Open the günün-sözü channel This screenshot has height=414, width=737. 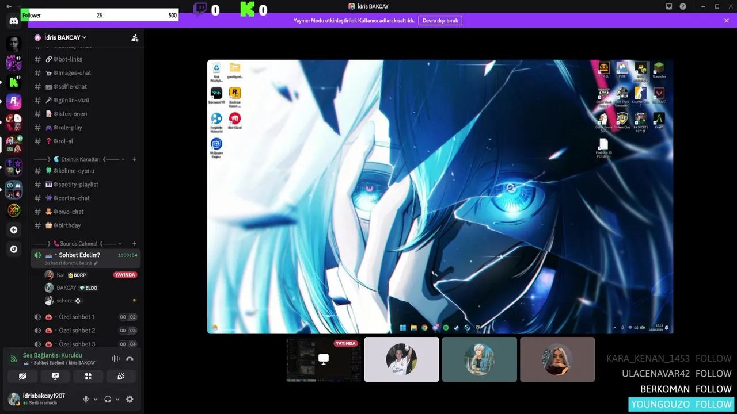pos(86,100)
